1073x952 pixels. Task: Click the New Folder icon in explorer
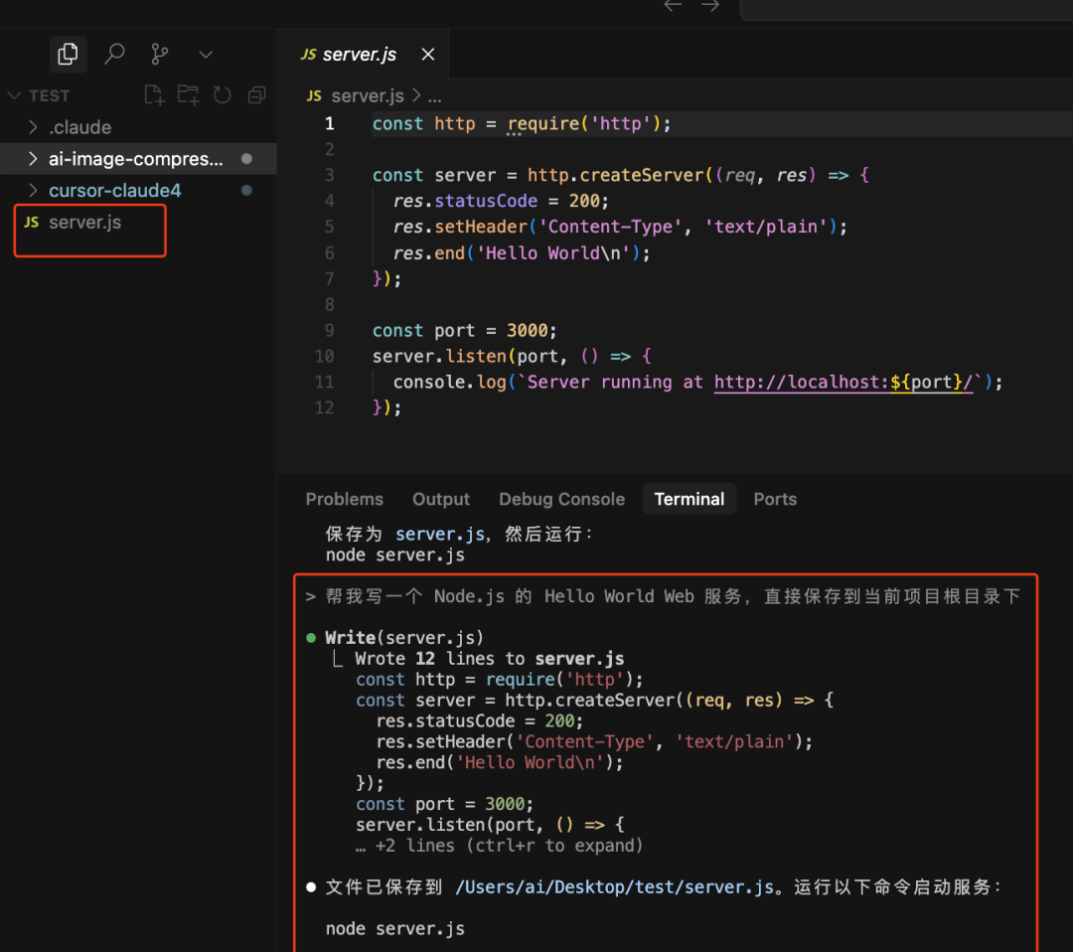tap(188, 95)
